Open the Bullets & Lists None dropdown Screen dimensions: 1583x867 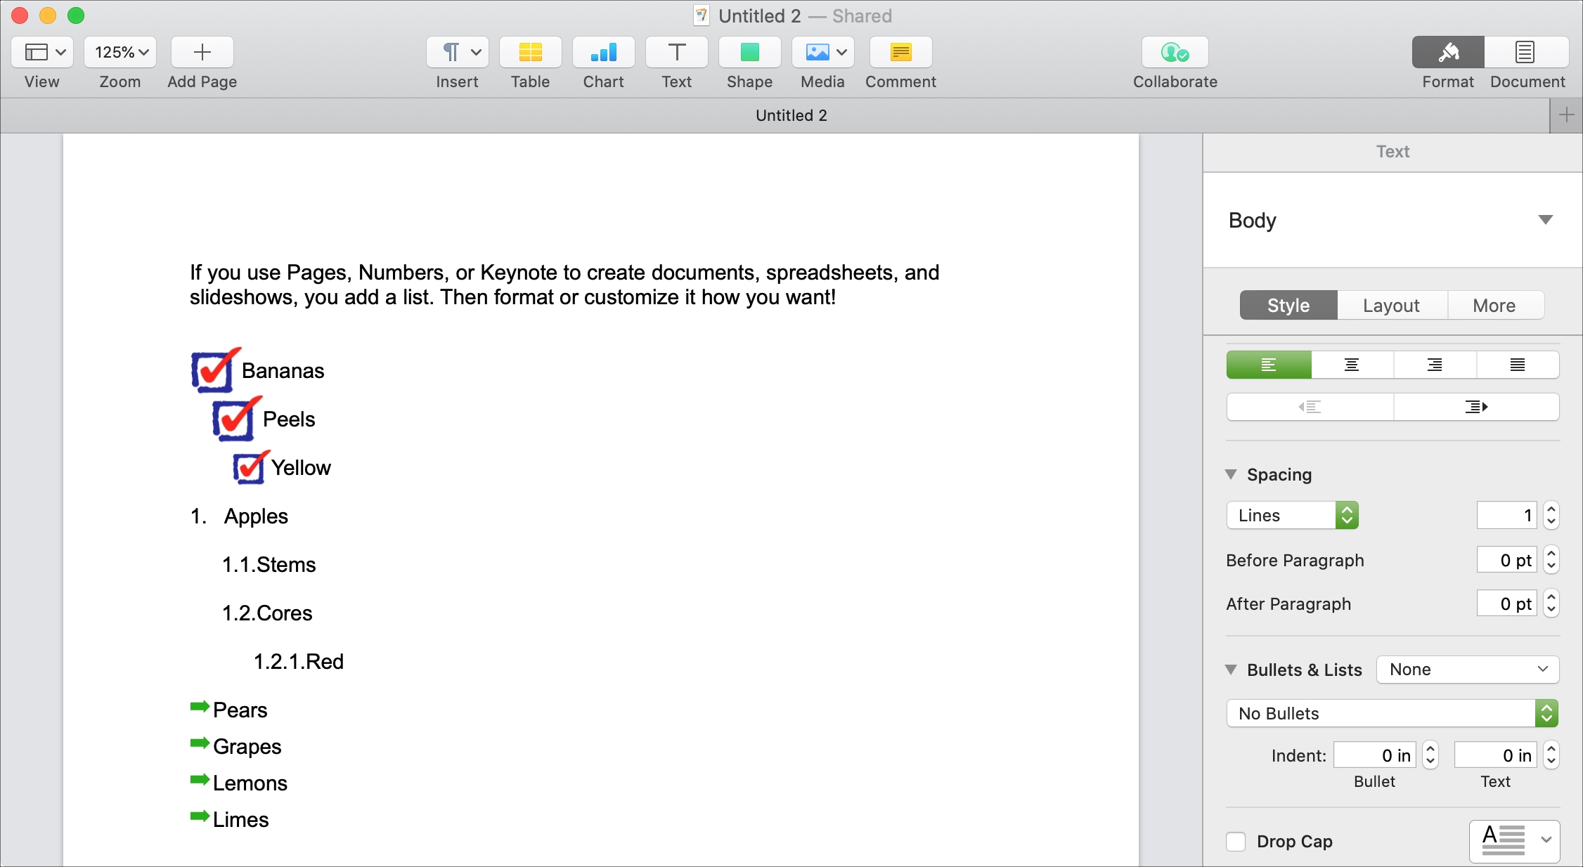[x=1468, y=670]
